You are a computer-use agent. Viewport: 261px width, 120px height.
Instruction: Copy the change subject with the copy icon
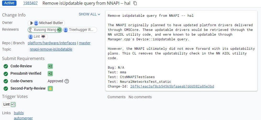pos(135,3)
